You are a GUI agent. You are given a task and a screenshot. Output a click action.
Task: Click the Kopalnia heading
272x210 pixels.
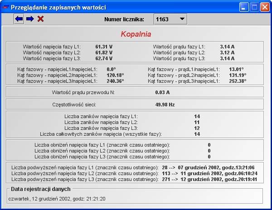(x=136, y=34)
